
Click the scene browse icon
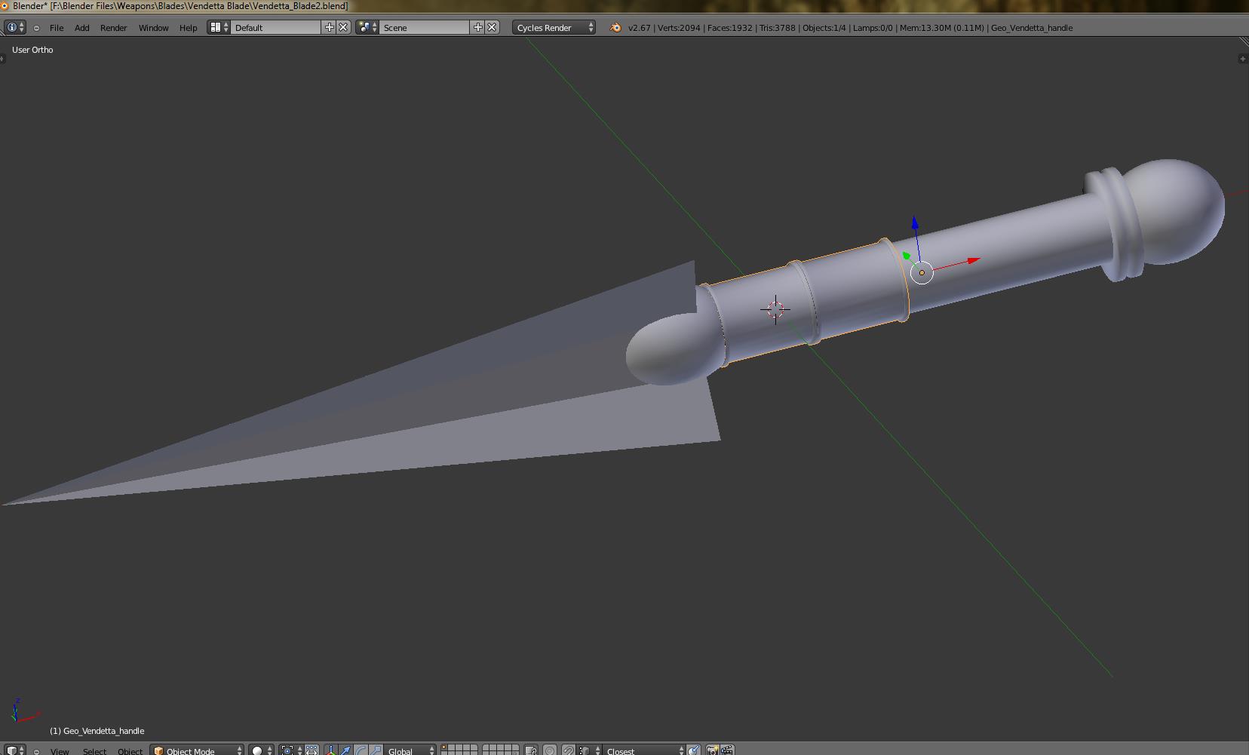367,27
